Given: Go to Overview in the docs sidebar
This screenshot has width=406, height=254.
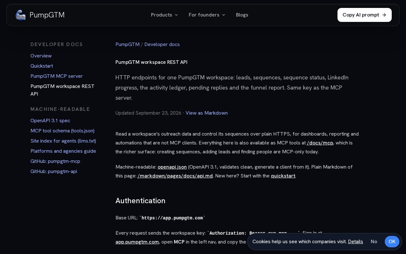Looking at the screenshot, I should pos(41,56).
